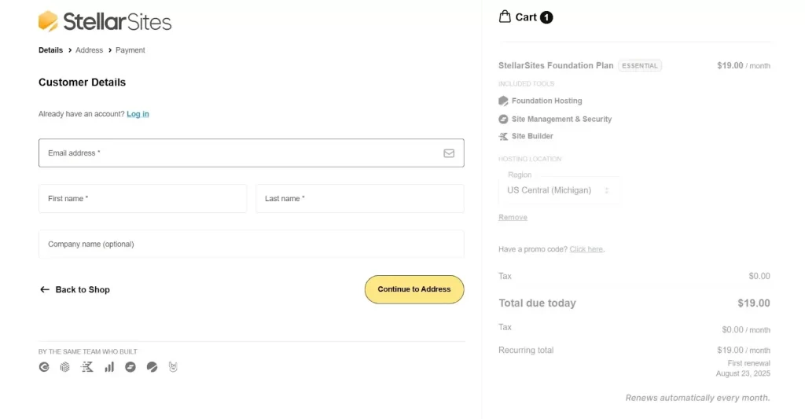Screen dimensions: 805x419
Task: Select the Company name optional field
Action: point(251,244)
